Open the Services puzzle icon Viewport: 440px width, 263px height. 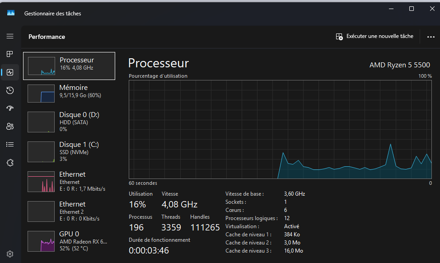[10, 163]
